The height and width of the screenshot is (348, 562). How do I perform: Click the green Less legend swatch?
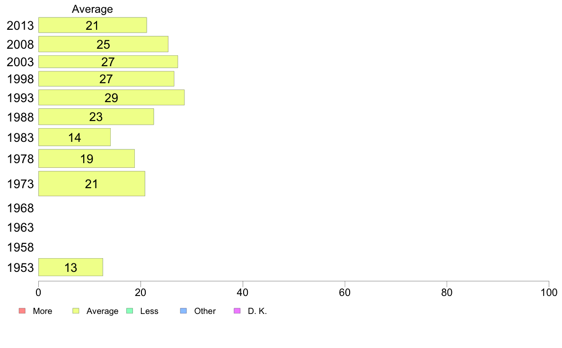tap(130, 311)
